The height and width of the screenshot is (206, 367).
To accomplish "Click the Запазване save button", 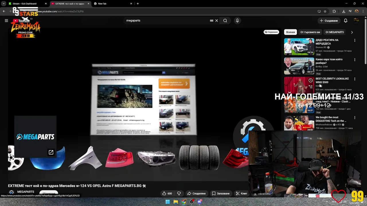I will point(221,193).
